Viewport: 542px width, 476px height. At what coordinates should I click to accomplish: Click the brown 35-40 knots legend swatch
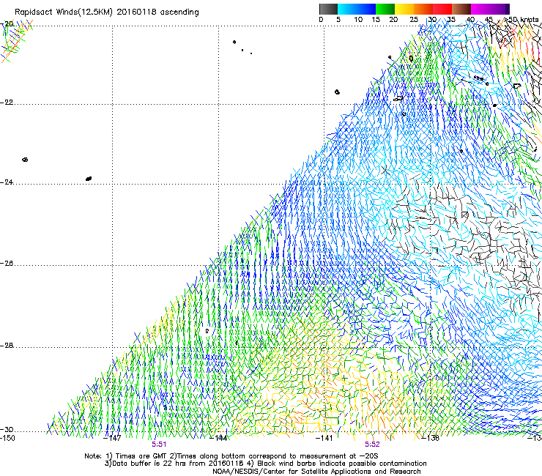[x=461, y=9]
